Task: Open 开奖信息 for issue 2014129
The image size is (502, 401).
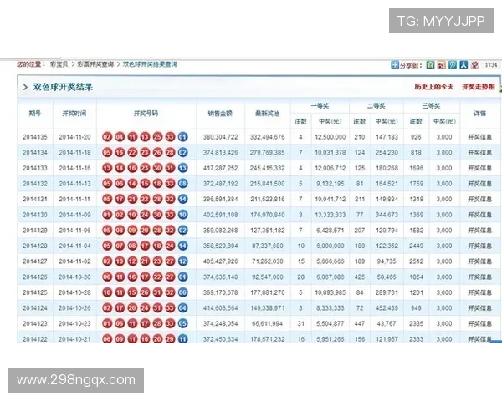Action: (479, 231)
